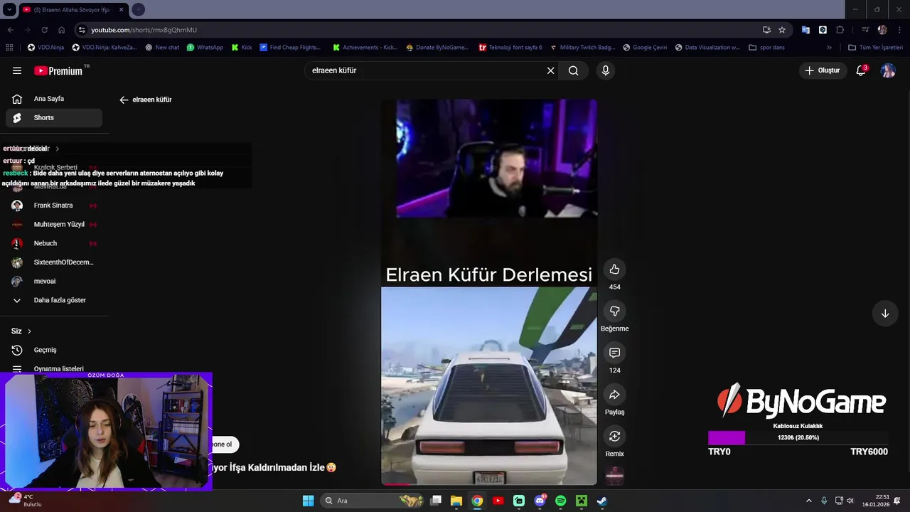Viewport: 910px width, 512px height.
Task: Open Geçmiş history page
Action: 54,350
